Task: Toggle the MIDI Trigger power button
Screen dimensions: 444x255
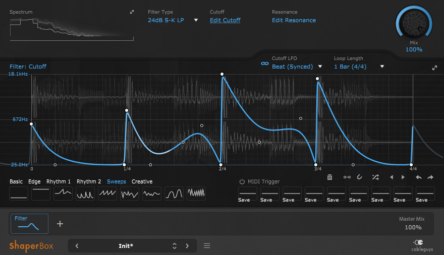Action: [x=242, y=181]
